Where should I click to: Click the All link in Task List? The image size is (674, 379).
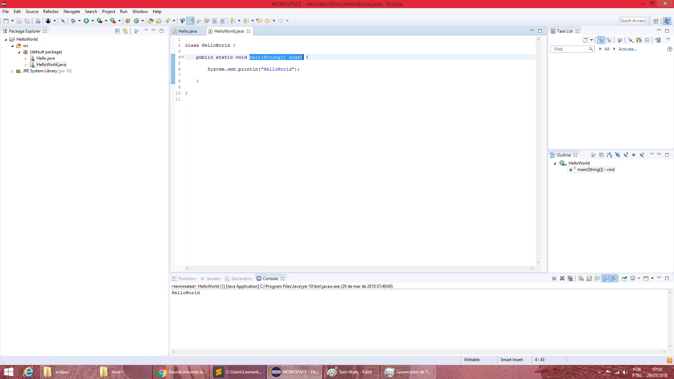(607, 49)
